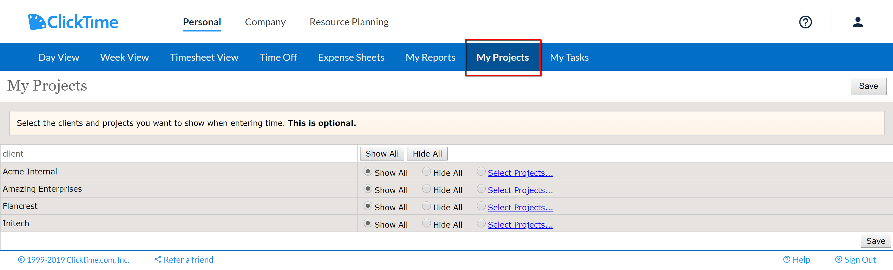Image resolution: width=893 pixels, height=270 pixels.
Task: Select Hide All for Flancrest
Action: click(426, 206)
